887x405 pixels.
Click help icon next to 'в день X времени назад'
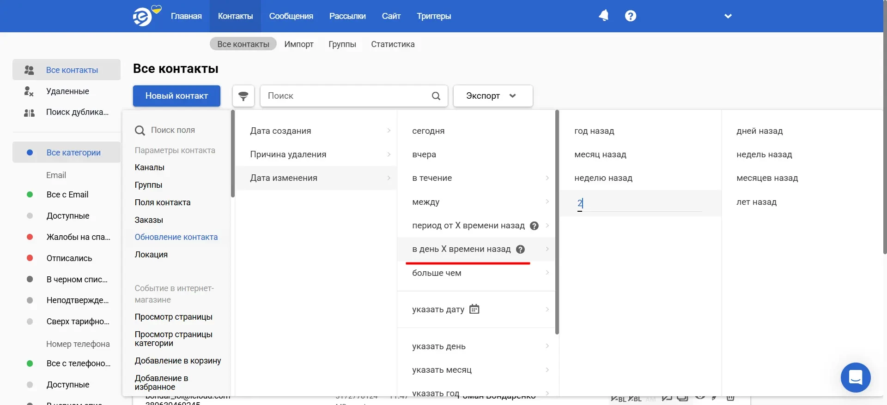pos(520,250)
